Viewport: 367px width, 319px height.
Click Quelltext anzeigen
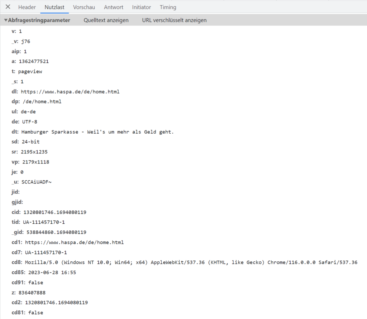[106, 20]
